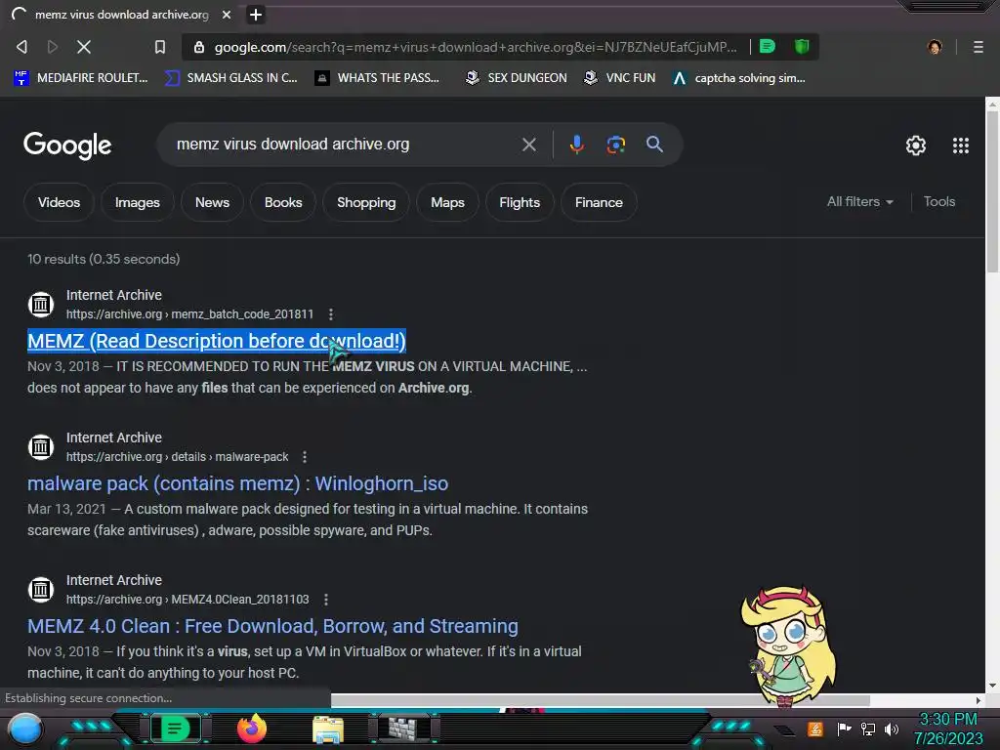Open Google quick settings gear
Viewport: 1000px width, 750px height.
(x=916, y=146)
